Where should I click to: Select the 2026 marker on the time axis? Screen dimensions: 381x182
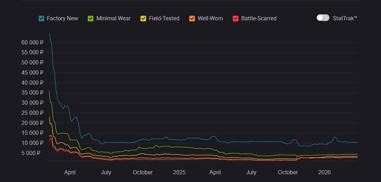(324, 172)
